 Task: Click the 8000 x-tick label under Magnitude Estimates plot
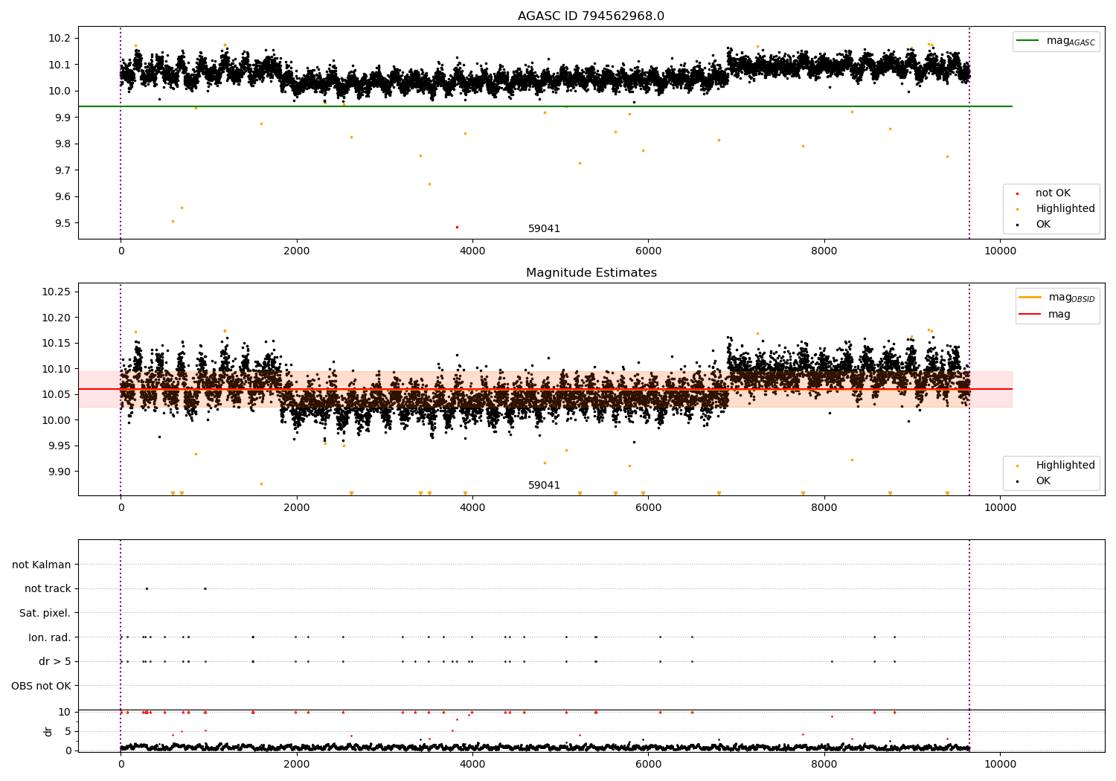[x=824, y=507]
